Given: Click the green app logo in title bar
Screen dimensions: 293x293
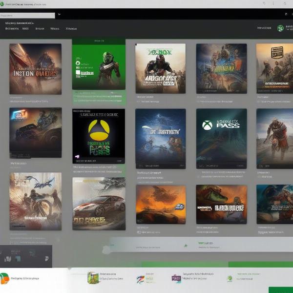Looking at the screenshot, I should [x=2, y=4].
